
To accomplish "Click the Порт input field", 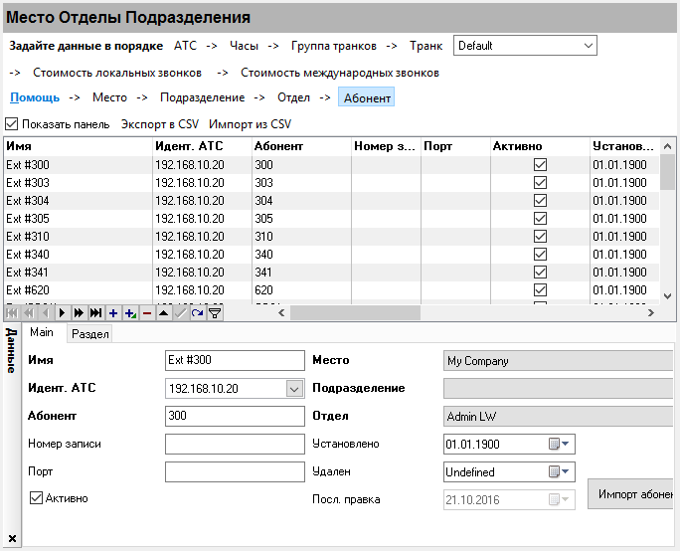I will pos(235,471).
